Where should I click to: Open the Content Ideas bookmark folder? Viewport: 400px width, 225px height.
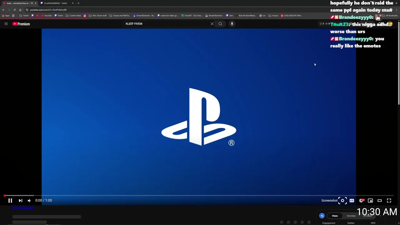coord(73,16)
